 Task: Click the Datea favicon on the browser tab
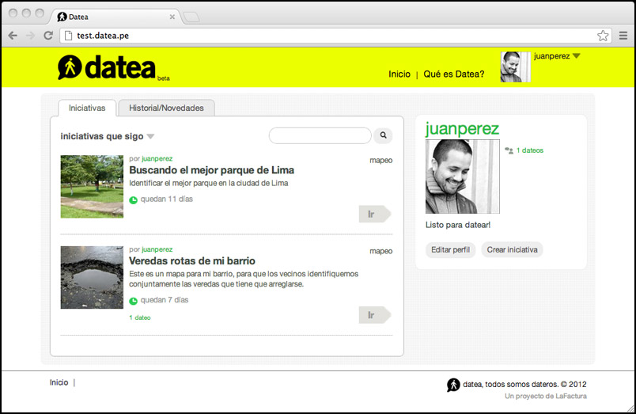pos(62,17)
